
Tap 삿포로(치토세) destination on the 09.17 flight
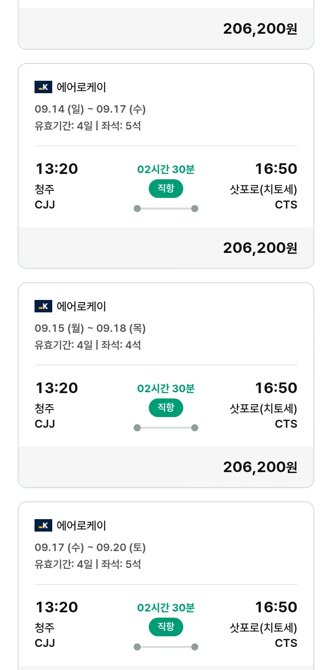coord(263,628)
